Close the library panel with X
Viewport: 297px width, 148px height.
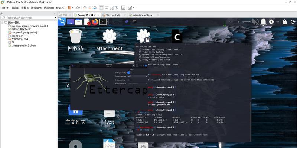pos(55,13)
